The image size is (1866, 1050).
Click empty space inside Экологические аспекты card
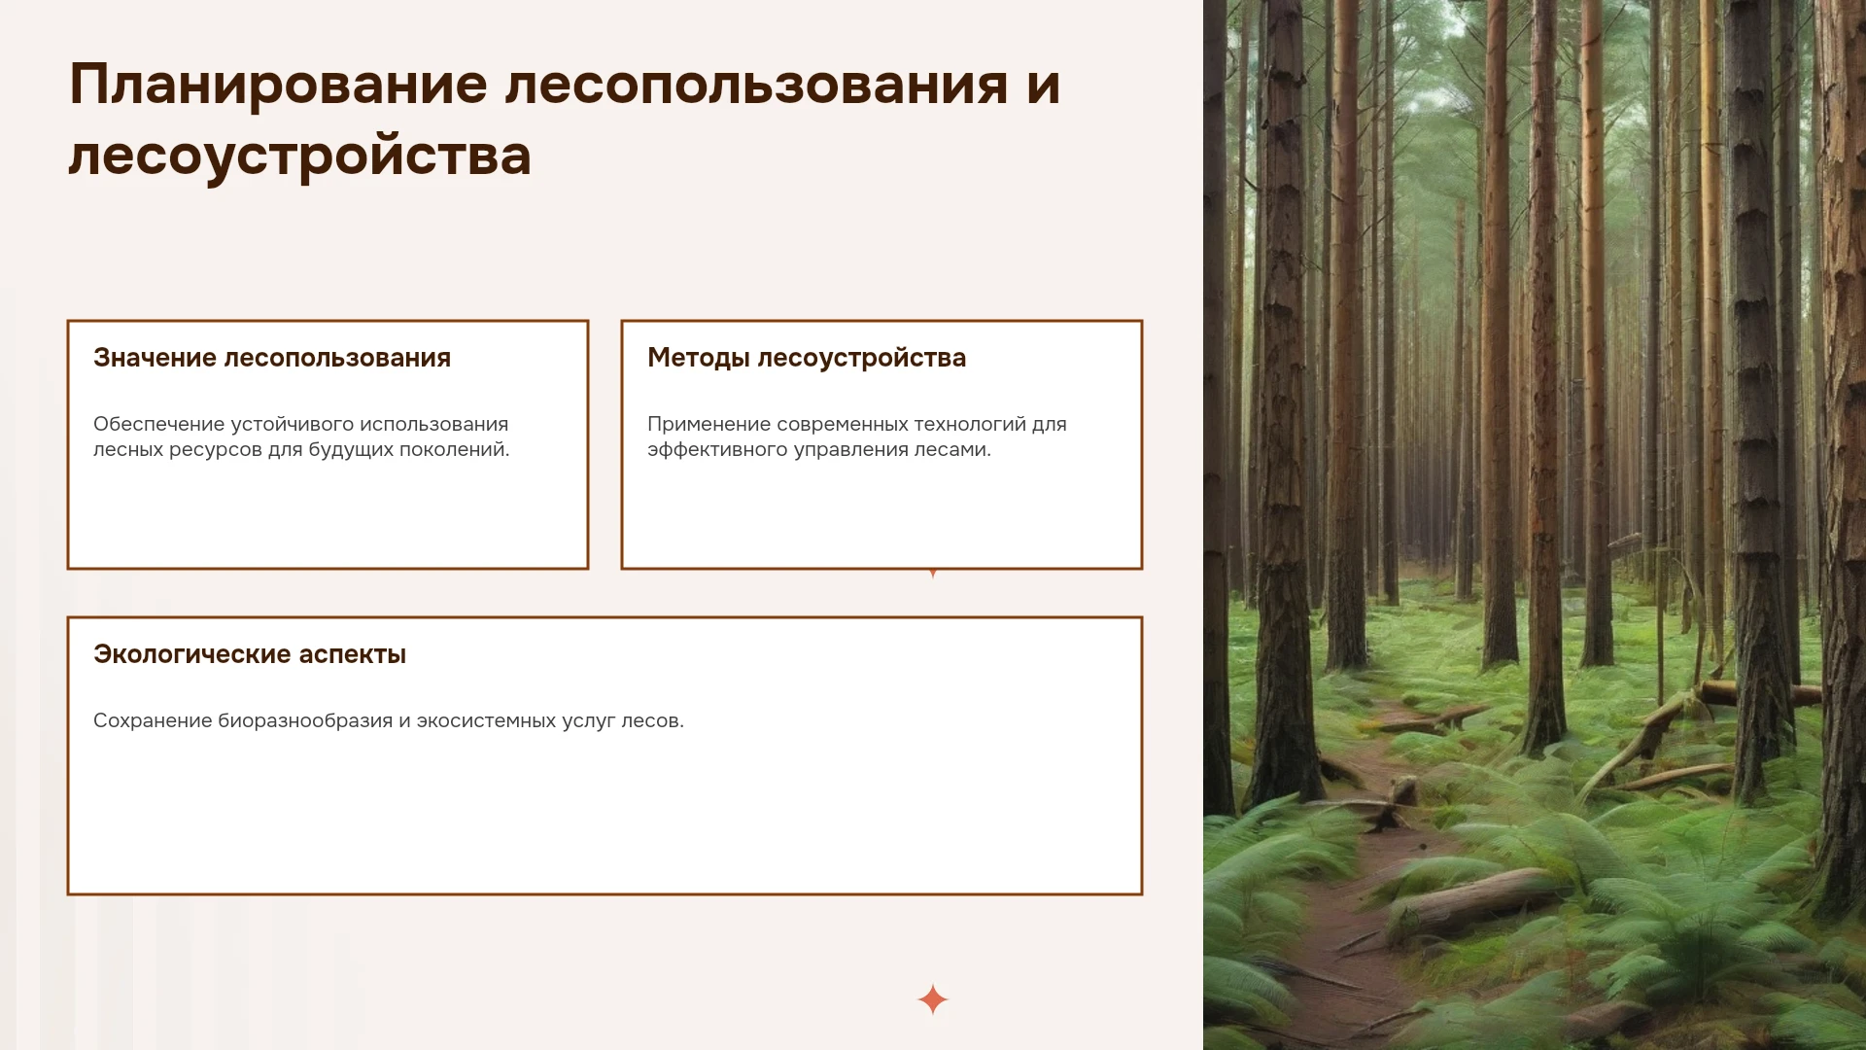605,817
